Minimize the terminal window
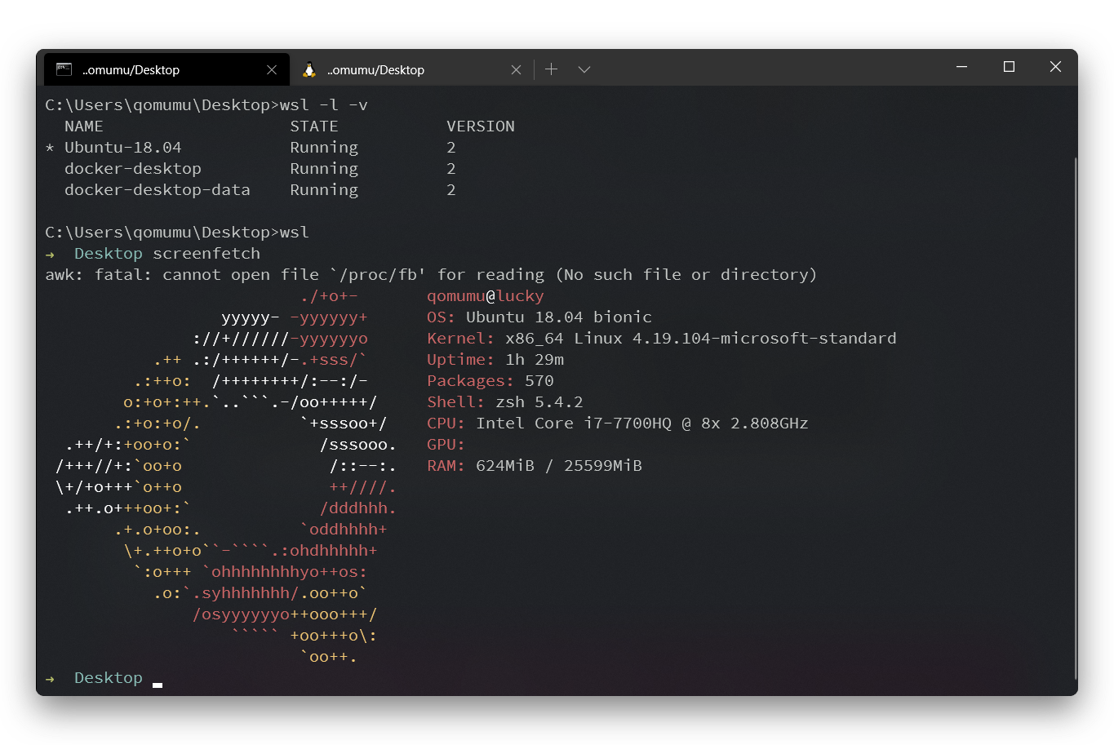 (962, 67)
